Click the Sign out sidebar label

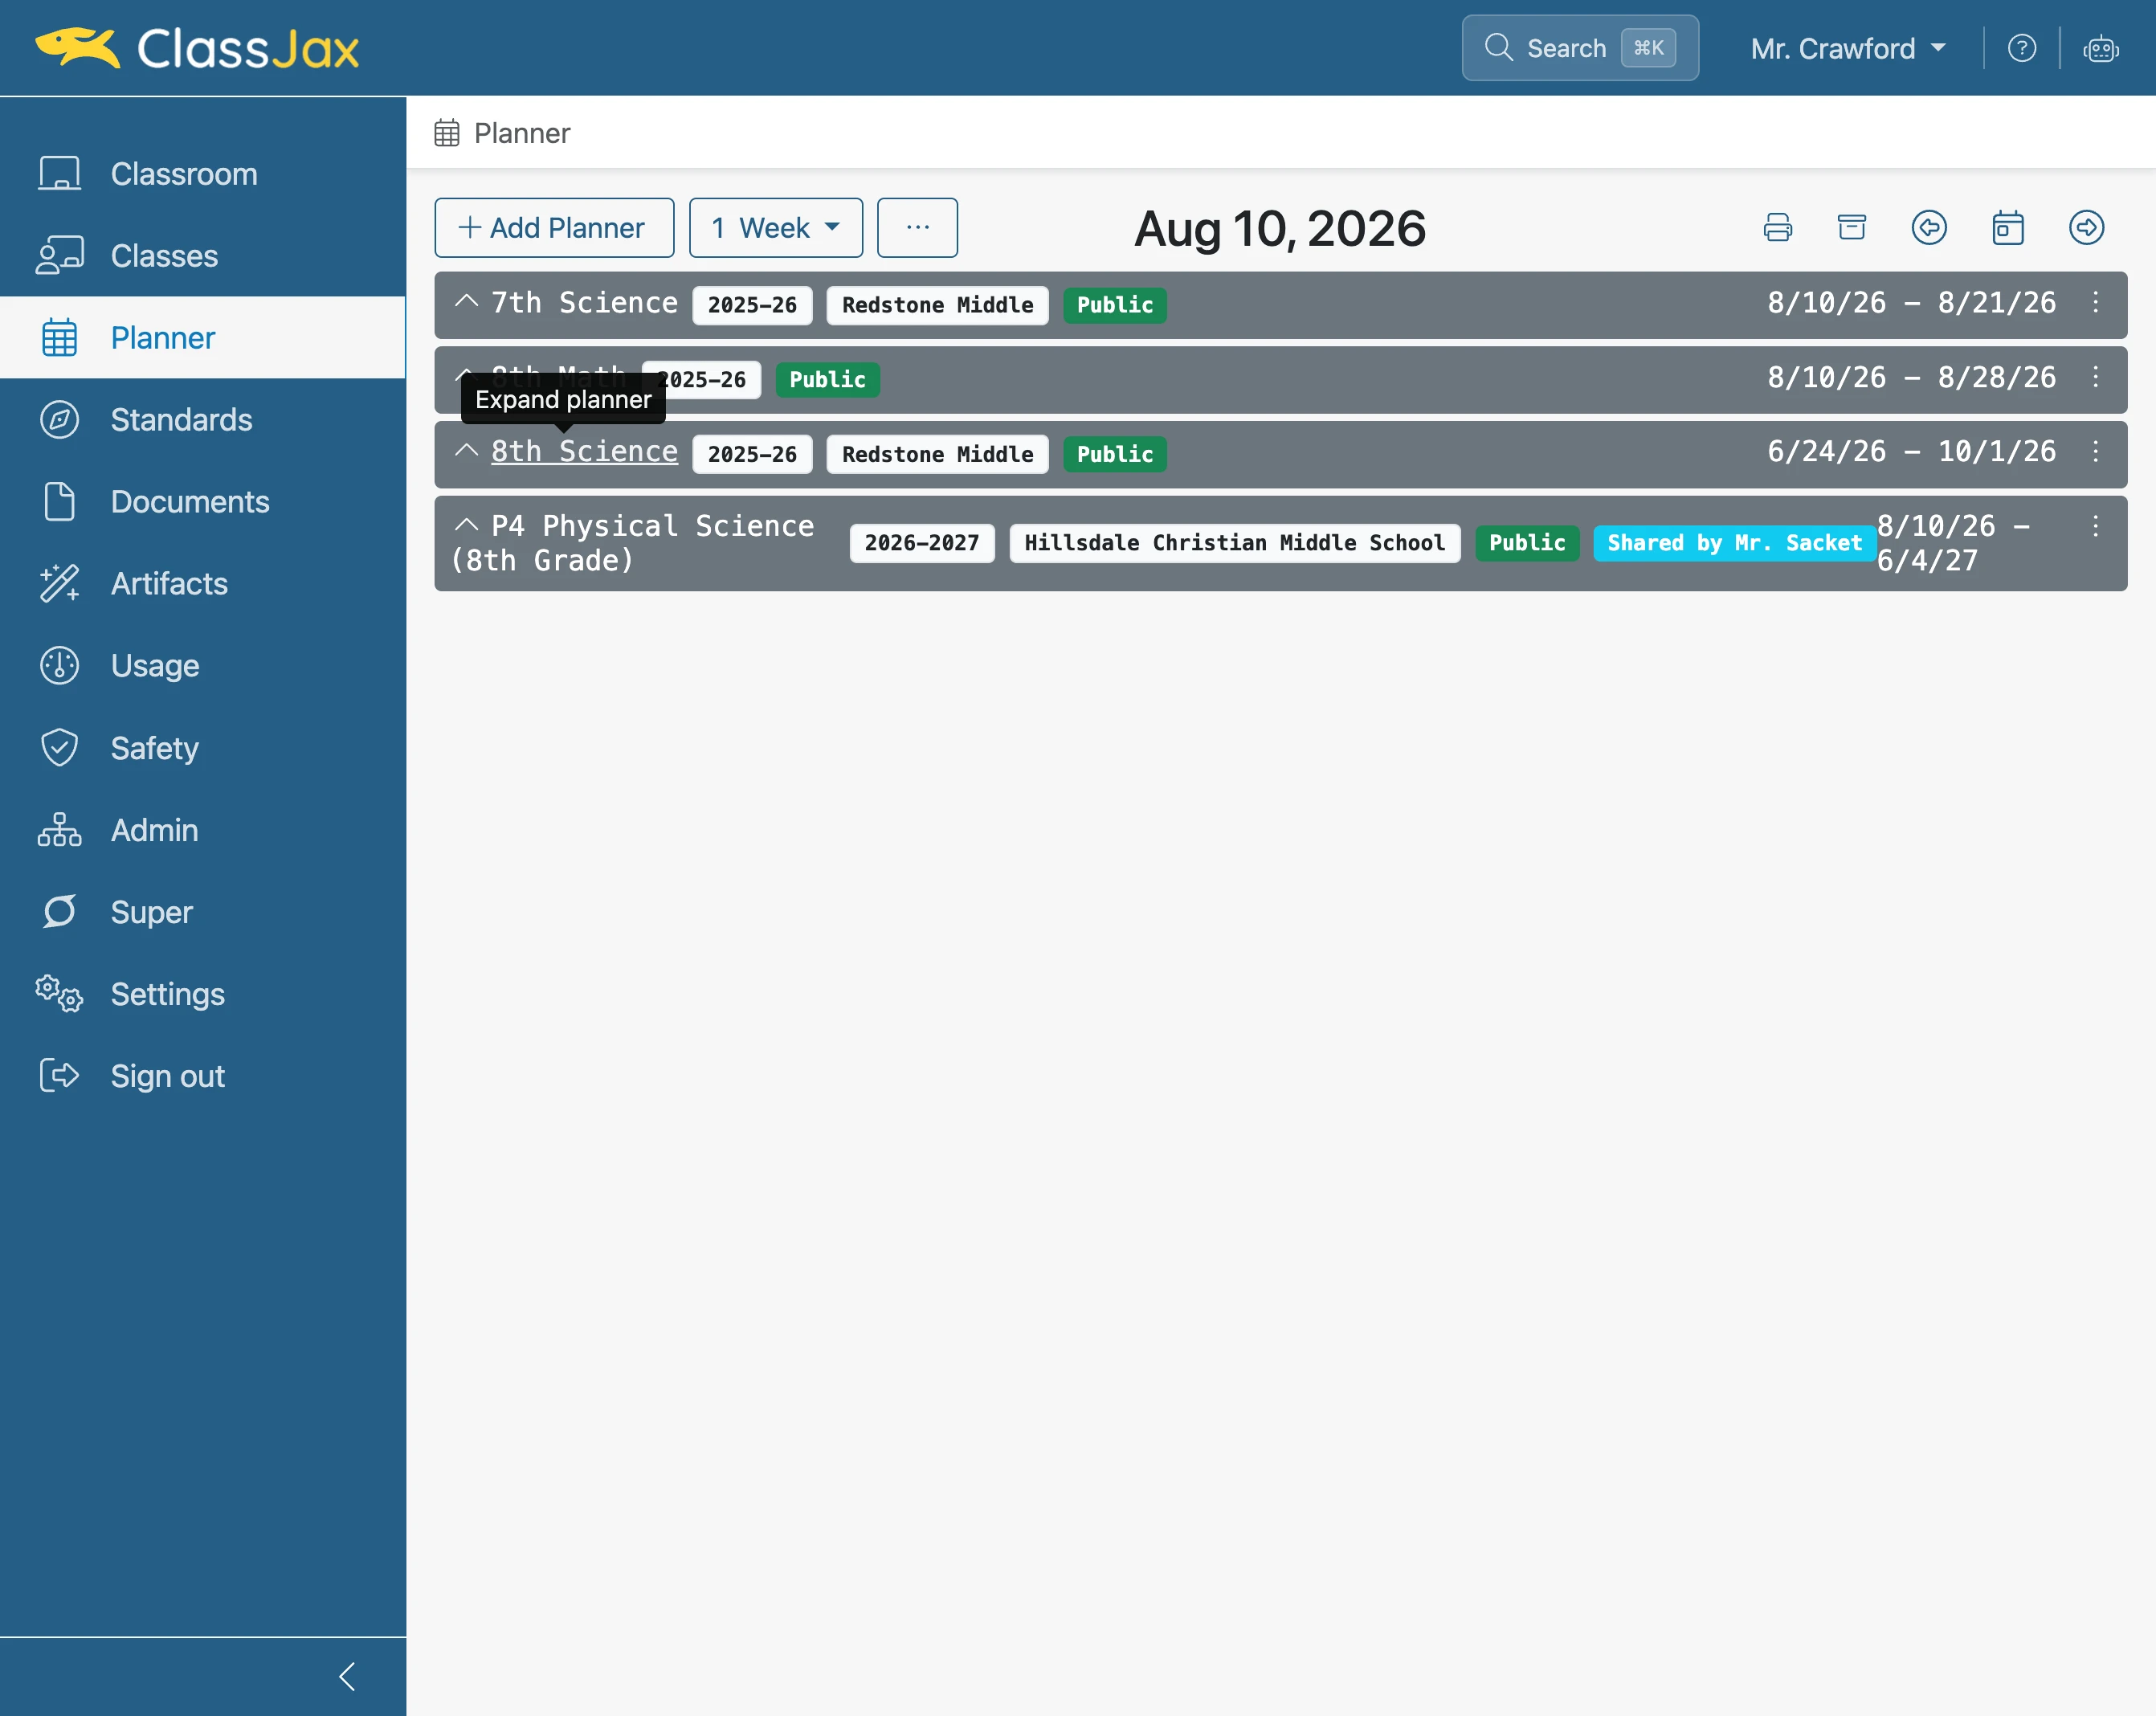[x=168, y=1075]
